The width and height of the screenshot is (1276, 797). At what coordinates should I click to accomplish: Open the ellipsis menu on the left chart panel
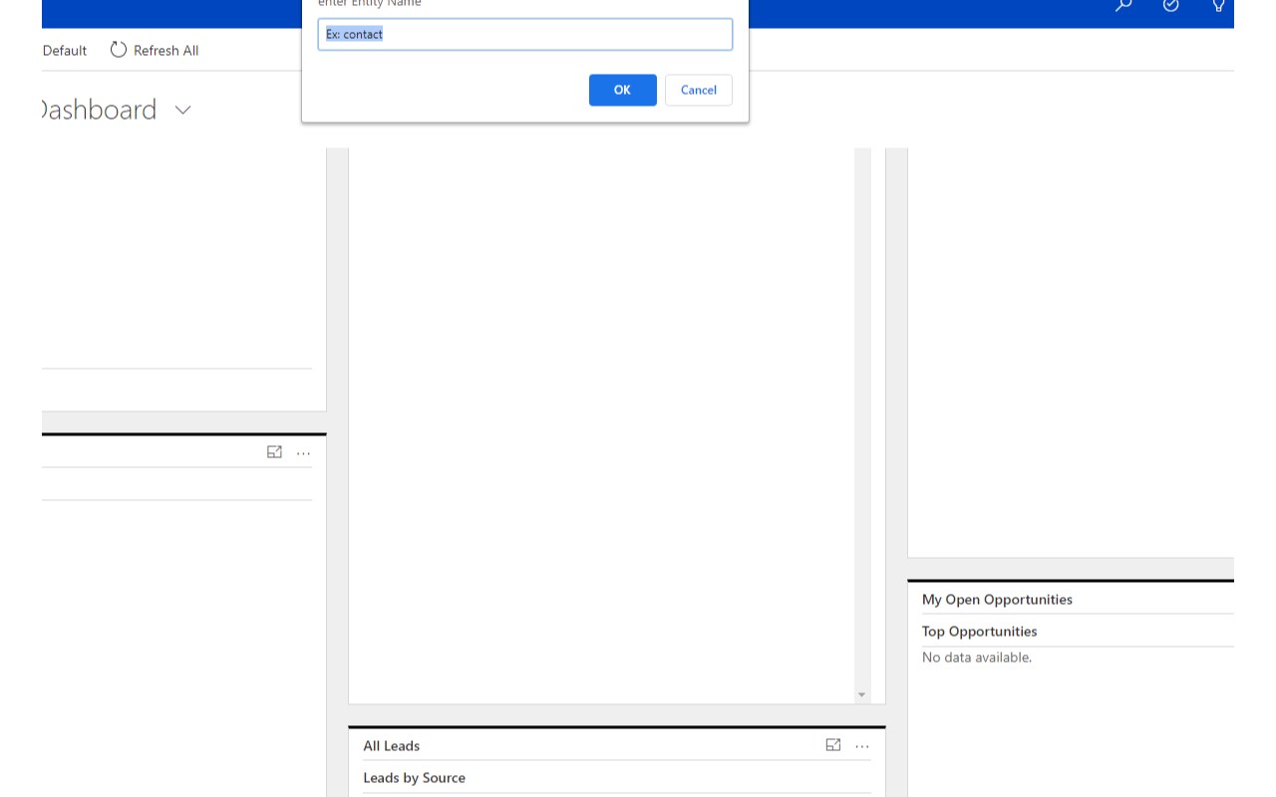click(303, 452)
